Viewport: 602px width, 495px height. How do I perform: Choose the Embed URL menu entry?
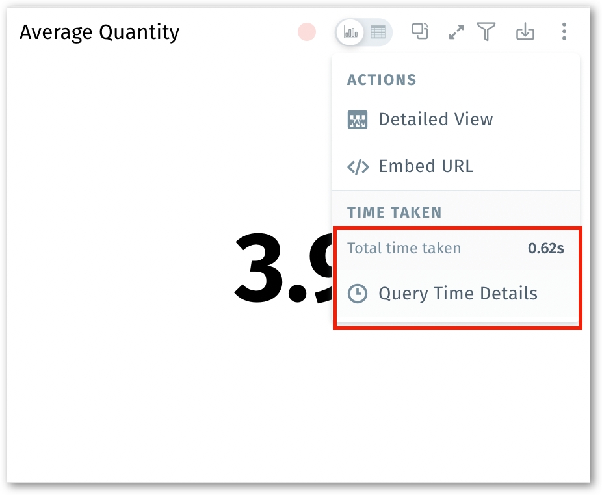pyautogui.click(x=426, y=166)
